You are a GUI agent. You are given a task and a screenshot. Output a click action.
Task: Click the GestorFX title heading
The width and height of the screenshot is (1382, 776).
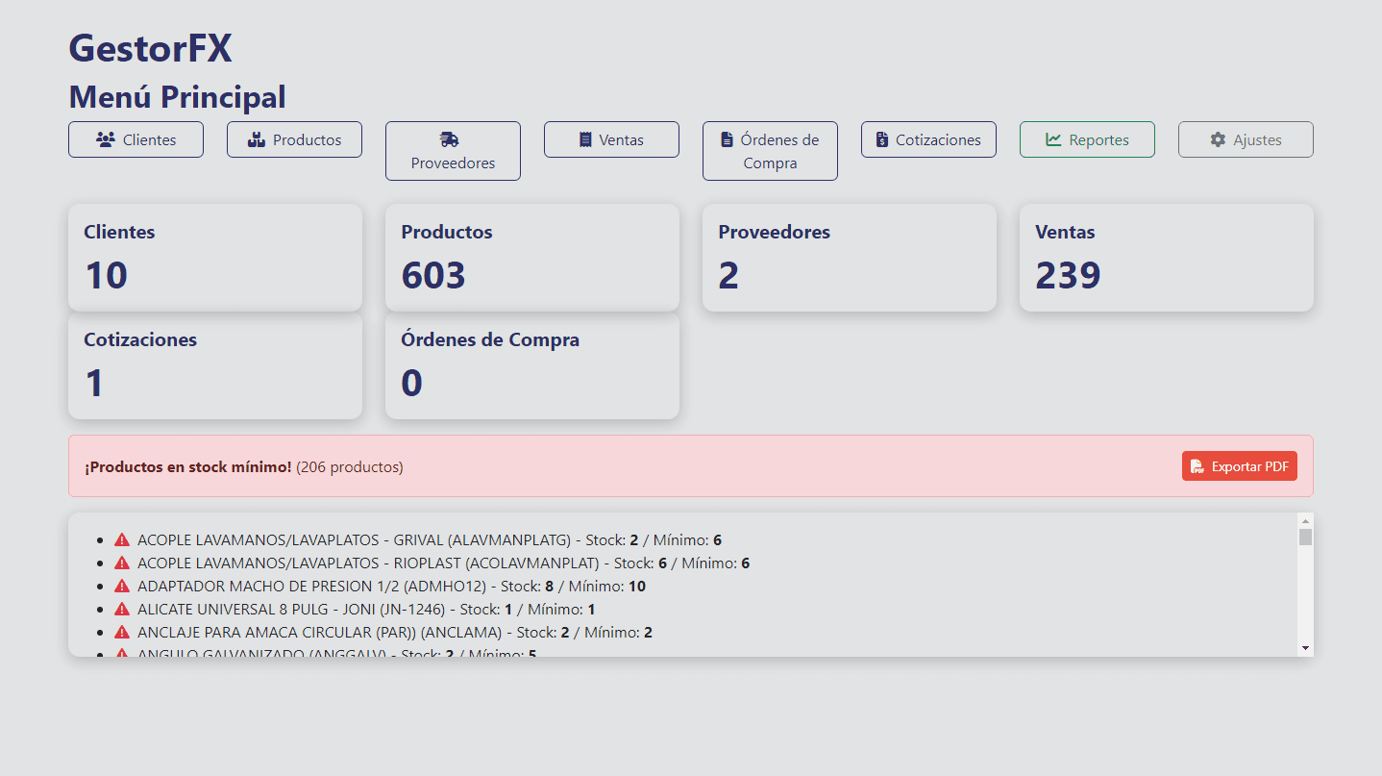click(x=150, y=48)
